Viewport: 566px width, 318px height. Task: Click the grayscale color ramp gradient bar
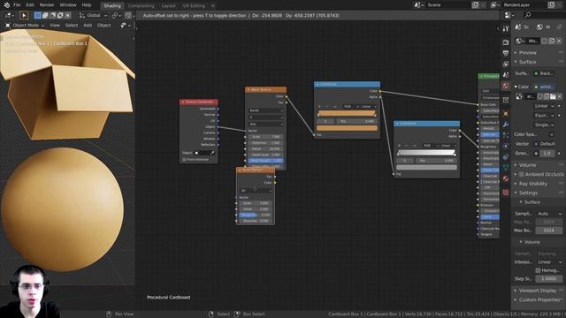tap(426, 153)
